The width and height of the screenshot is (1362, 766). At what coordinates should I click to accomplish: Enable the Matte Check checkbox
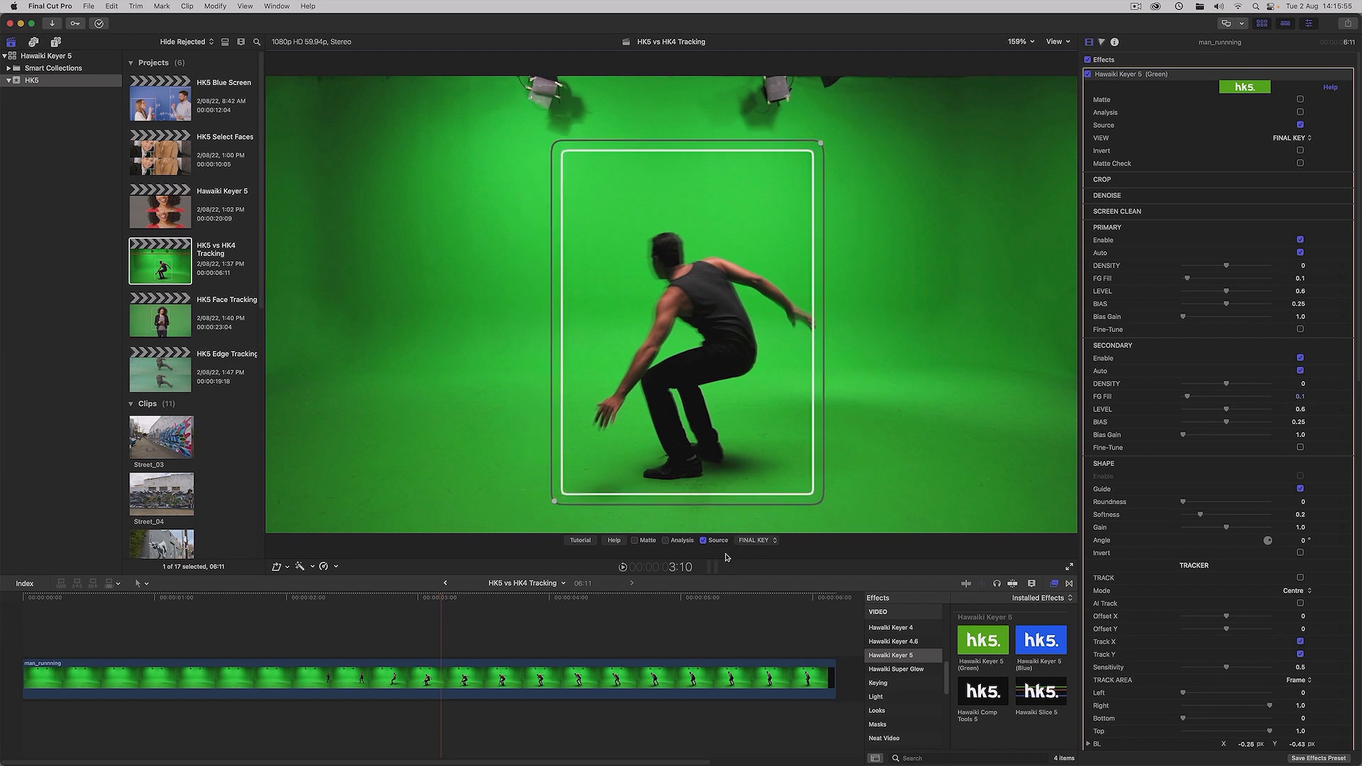[x=1300, y=163]
